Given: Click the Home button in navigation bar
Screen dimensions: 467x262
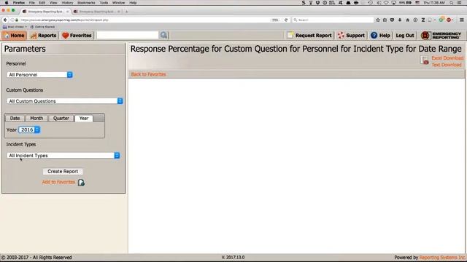Looking at the screenshot, I should (x=14, y=36).
